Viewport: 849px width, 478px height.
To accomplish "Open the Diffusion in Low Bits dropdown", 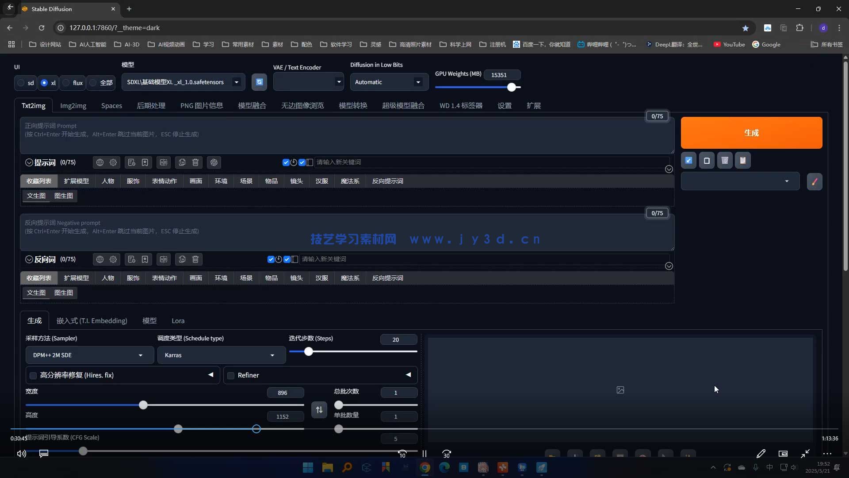I will coord(388,82).
